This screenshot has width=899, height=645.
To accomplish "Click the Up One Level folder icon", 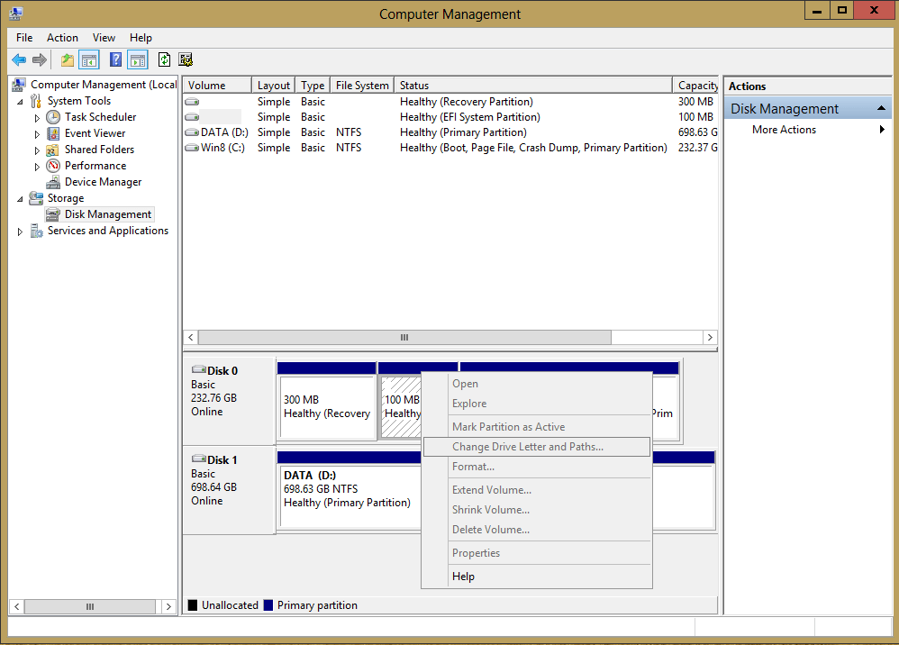I will point(67,60).
